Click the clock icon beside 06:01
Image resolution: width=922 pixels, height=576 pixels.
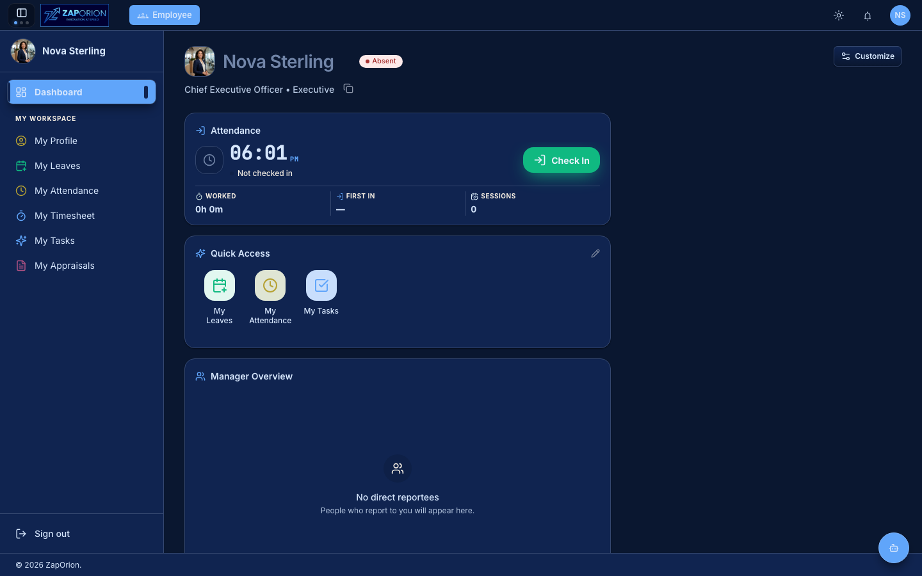click(x=209, y=160)
